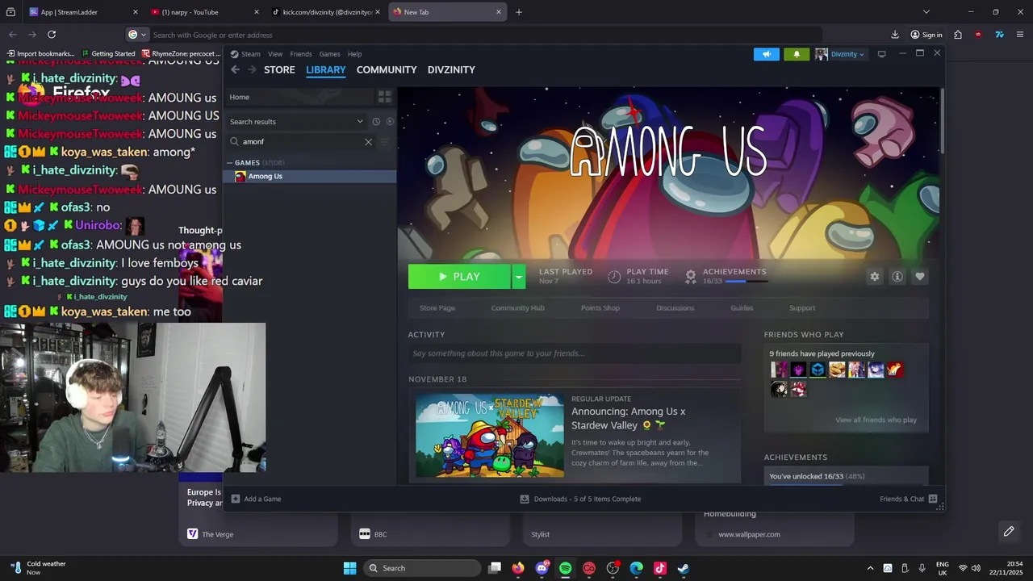Toggle the library collections grid view icon
Image resolution: width=1033 pixels, height=581 pixels.
coord(385,97)
